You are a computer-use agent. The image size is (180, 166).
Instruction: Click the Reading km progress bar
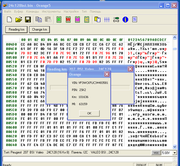90,88
